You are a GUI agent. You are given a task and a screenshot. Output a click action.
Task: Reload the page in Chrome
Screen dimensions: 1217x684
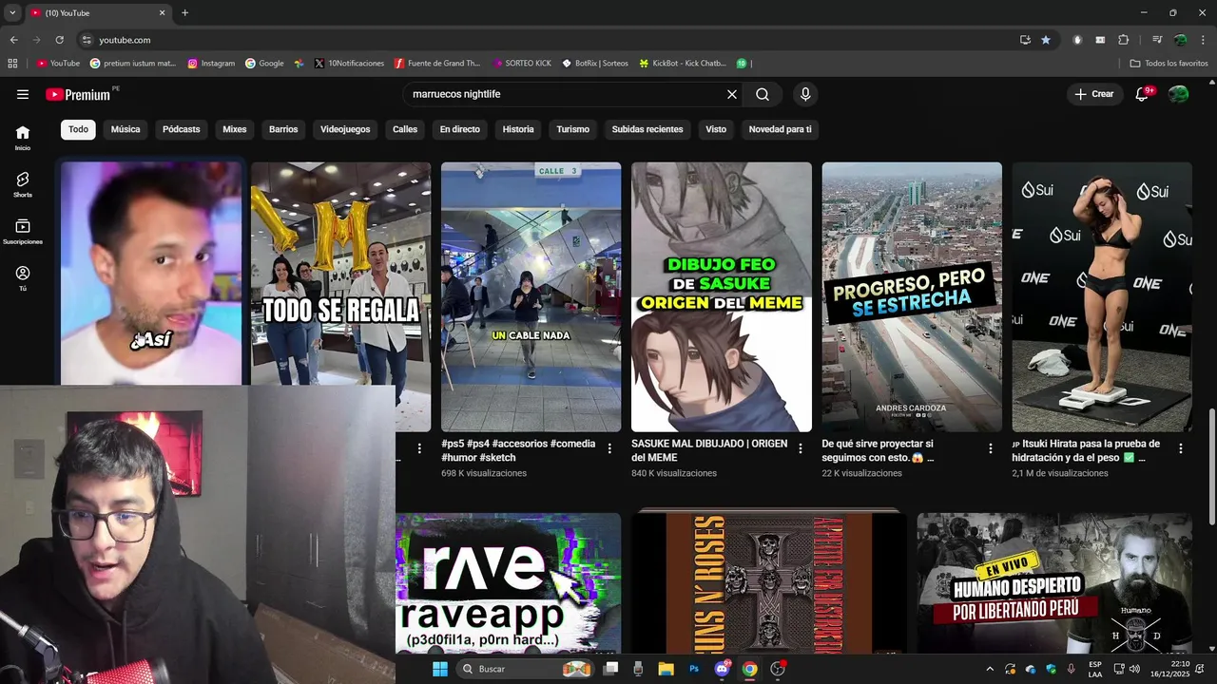point(59,40)
